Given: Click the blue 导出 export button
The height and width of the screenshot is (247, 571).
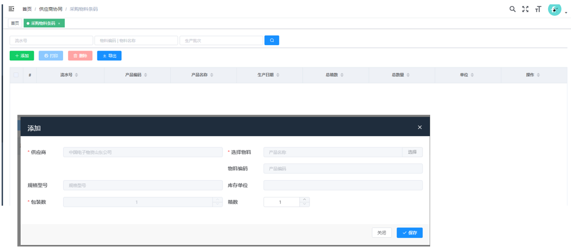Looking at the screenshot, I should pyautogui.click(x=109, y=55).
